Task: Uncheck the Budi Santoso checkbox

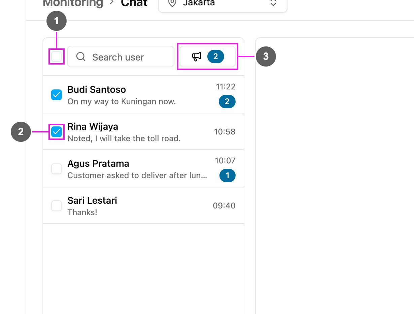Action: [x=57, y=95]
